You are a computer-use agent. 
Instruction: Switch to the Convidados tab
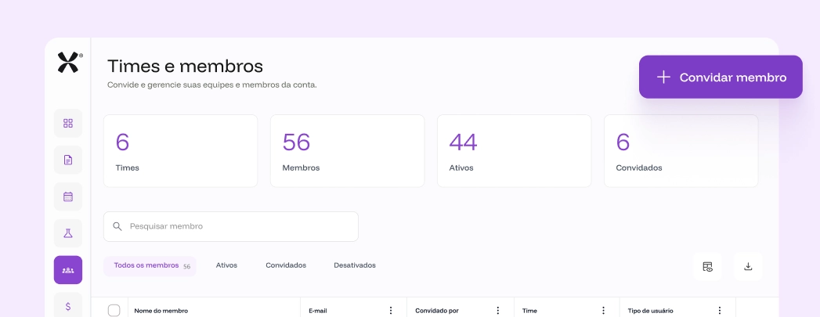tap(286, 265)
